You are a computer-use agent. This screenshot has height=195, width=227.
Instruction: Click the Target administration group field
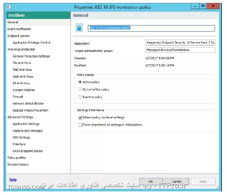tap(181, 50)
